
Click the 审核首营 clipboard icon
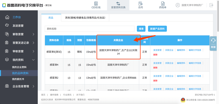[7, 51]
